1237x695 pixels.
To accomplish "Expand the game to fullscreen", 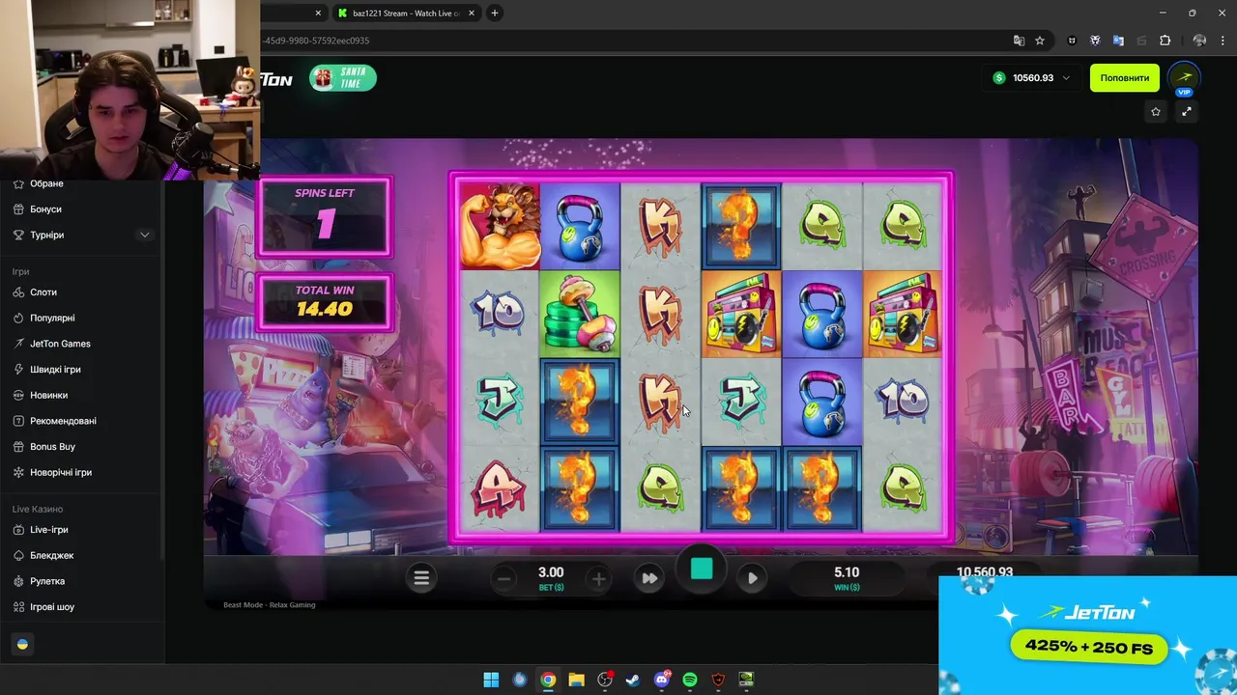I will [x=1187, y=112].
